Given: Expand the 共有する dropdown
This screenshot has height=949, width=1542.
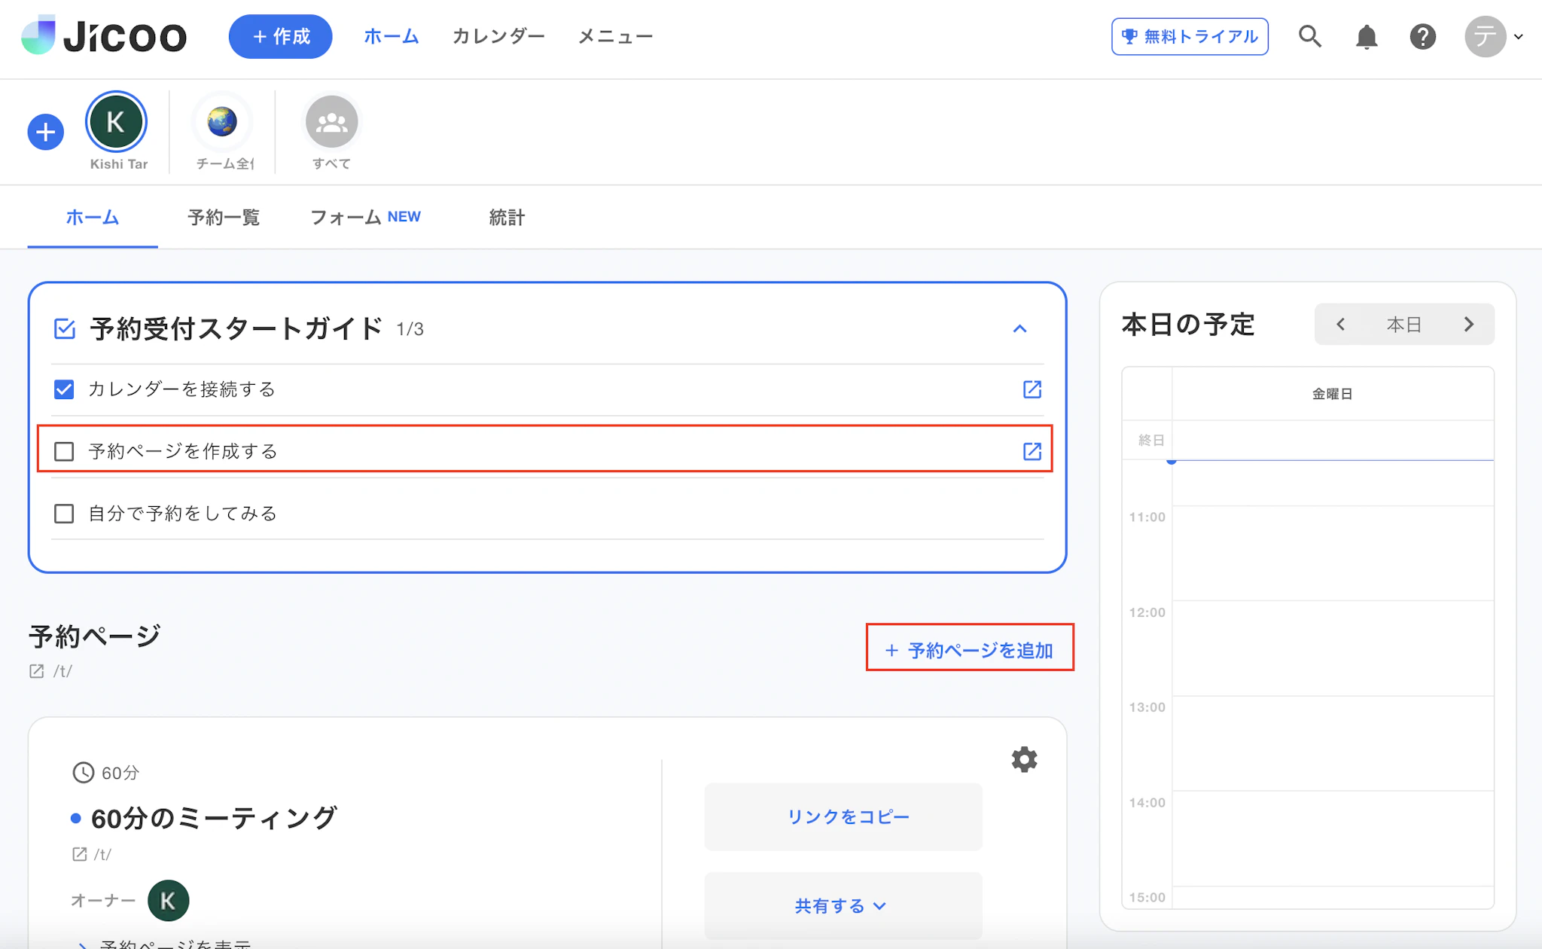Looking at the screenshot, I should 842,905.
